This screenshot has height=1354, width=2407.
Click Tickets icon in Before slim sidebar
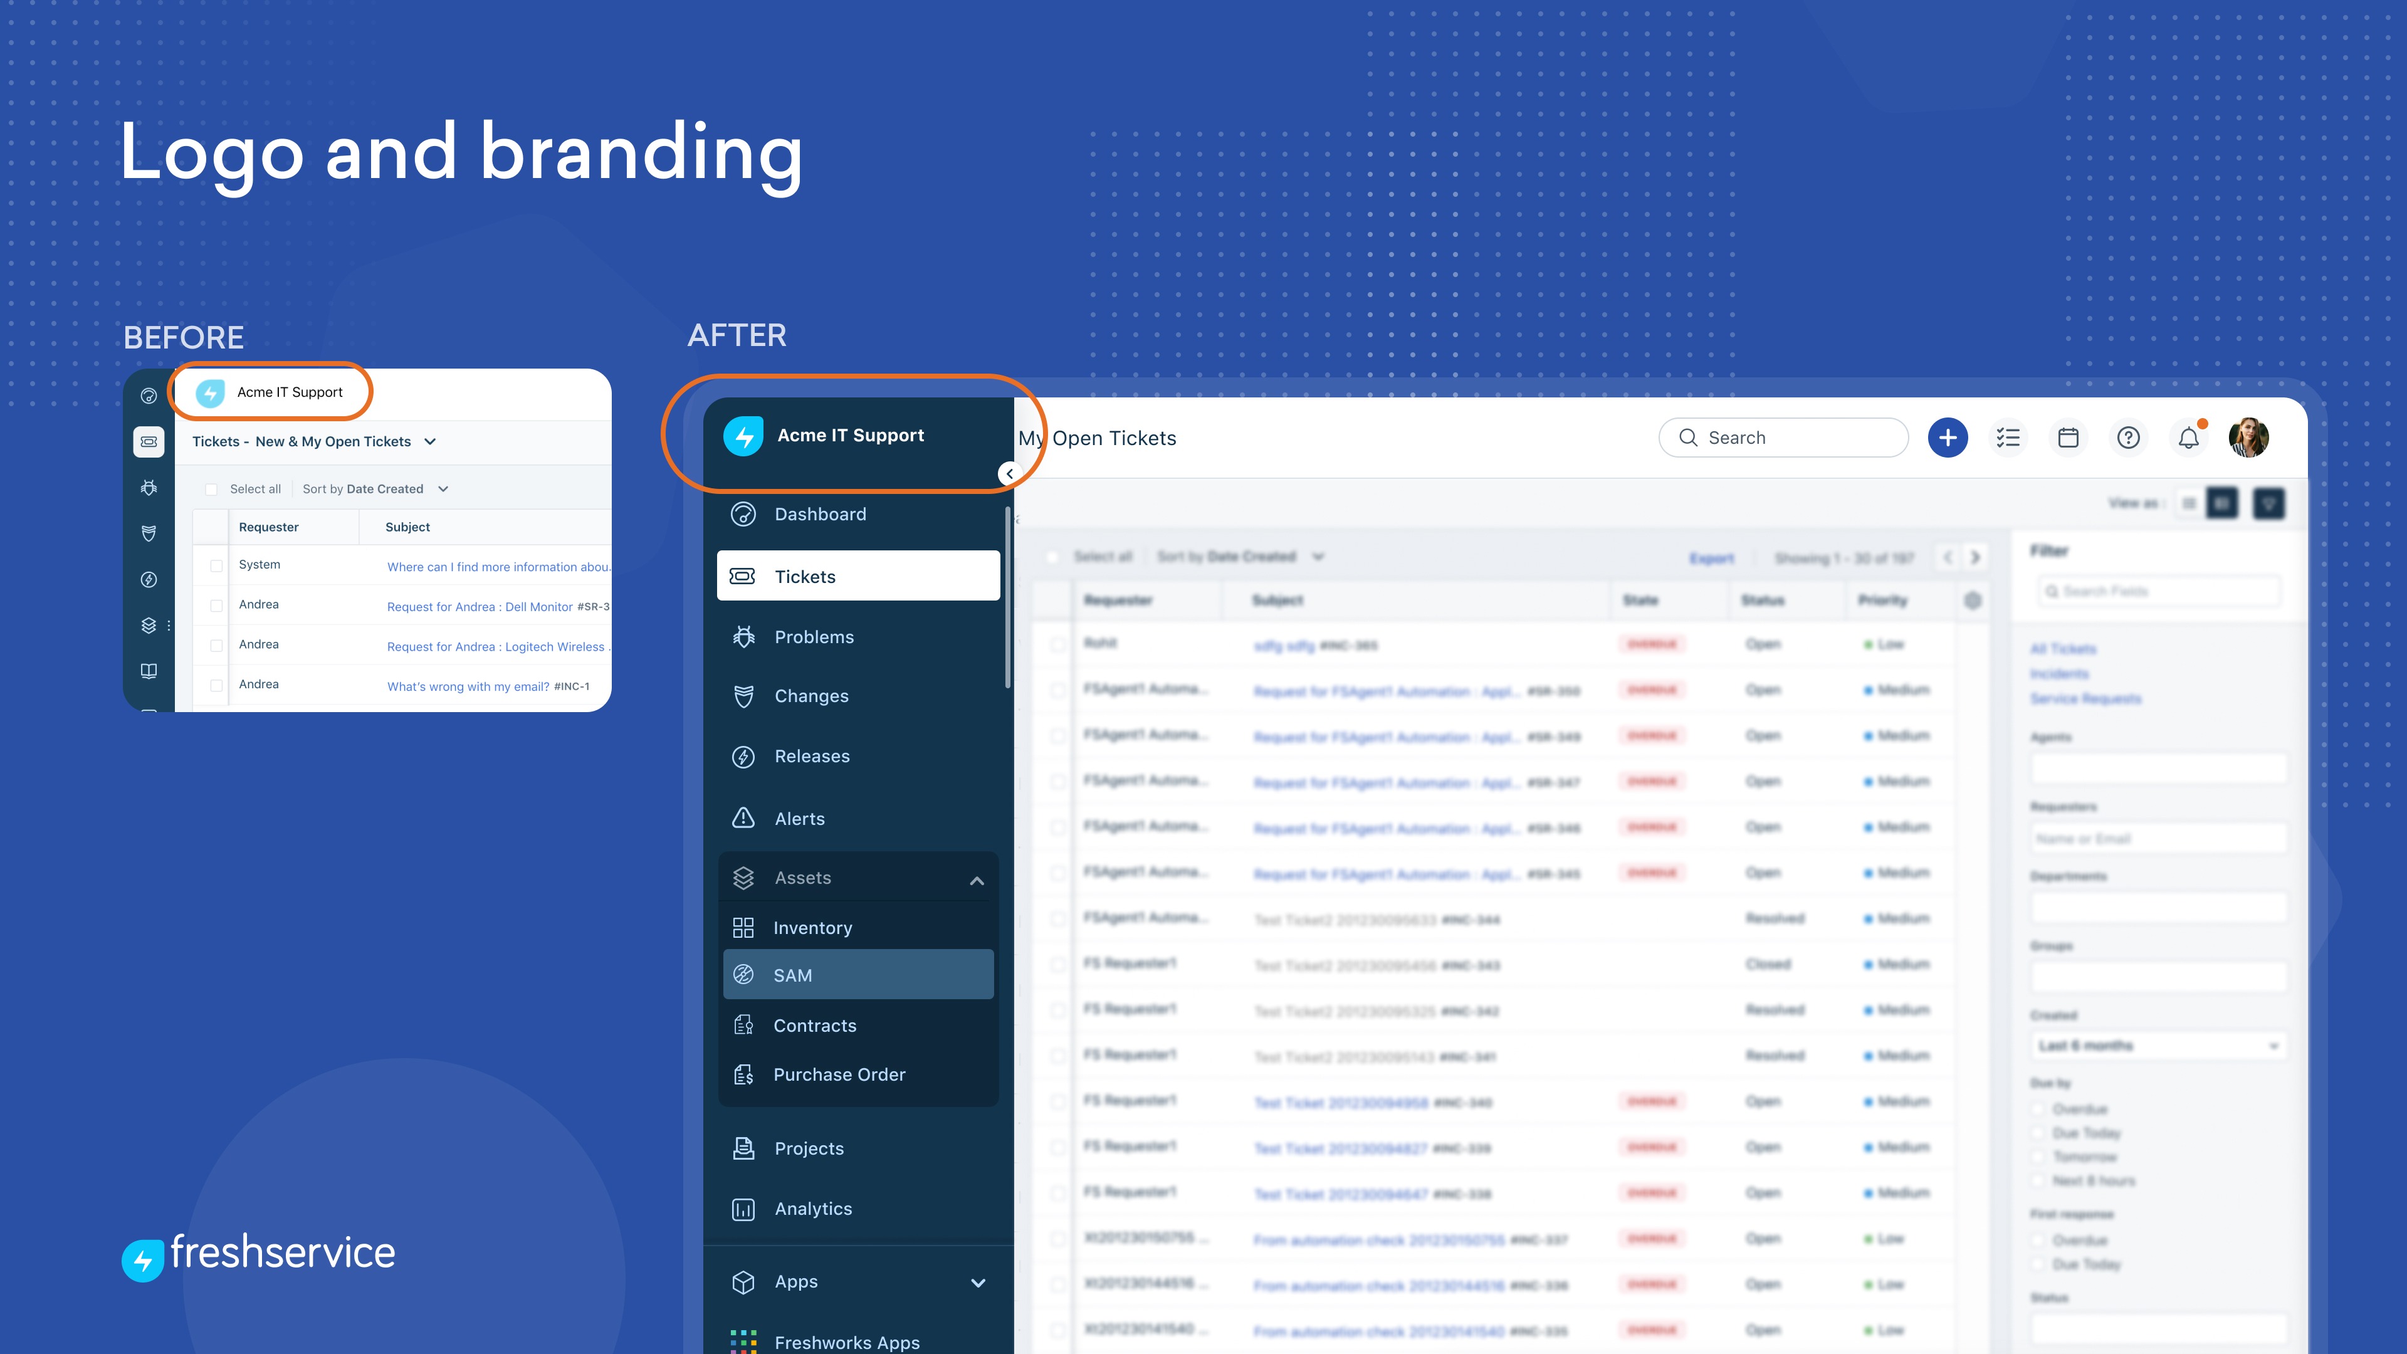click(149, 441)
